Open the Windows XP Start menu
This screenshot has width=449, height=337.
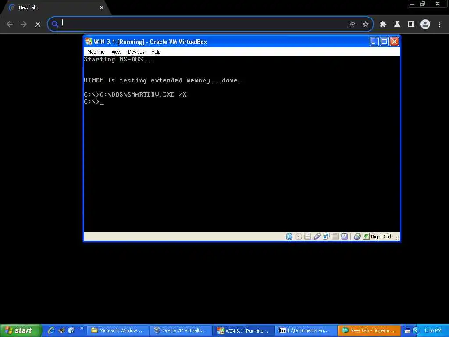click(20, 330)
